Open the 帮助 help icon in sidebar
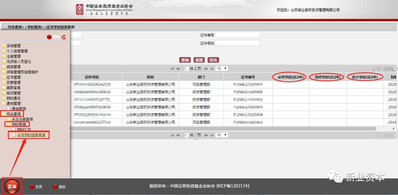The image size is (398, 195). (x=49, y=37)
